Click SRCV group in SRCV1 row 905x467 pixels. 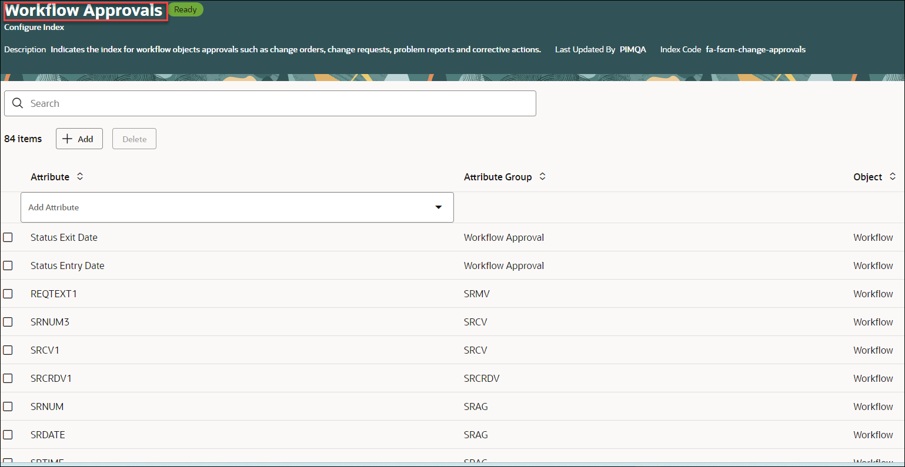[476, 350]
